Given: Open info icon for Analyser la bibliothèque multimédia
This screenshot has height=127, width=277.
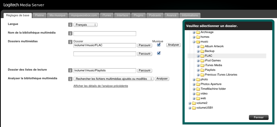Looking at the screenshot, I should coord(70,79).
